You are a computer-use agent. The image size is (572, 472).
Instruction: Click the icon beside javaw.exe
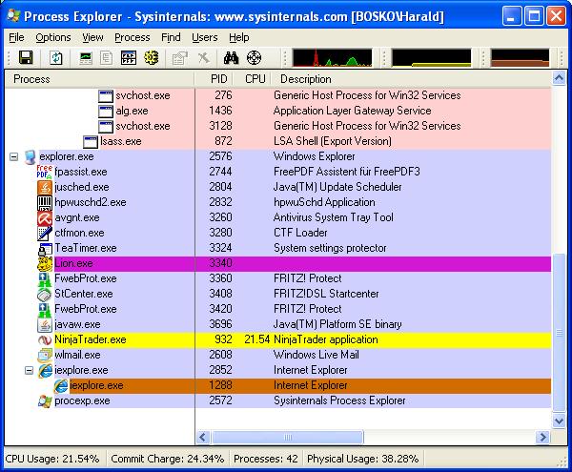(x=45, y=324)
